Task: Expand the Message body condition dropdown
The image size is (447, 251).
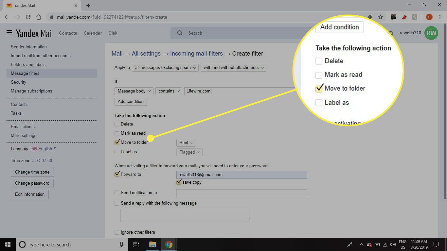Action: pos(134,91)
